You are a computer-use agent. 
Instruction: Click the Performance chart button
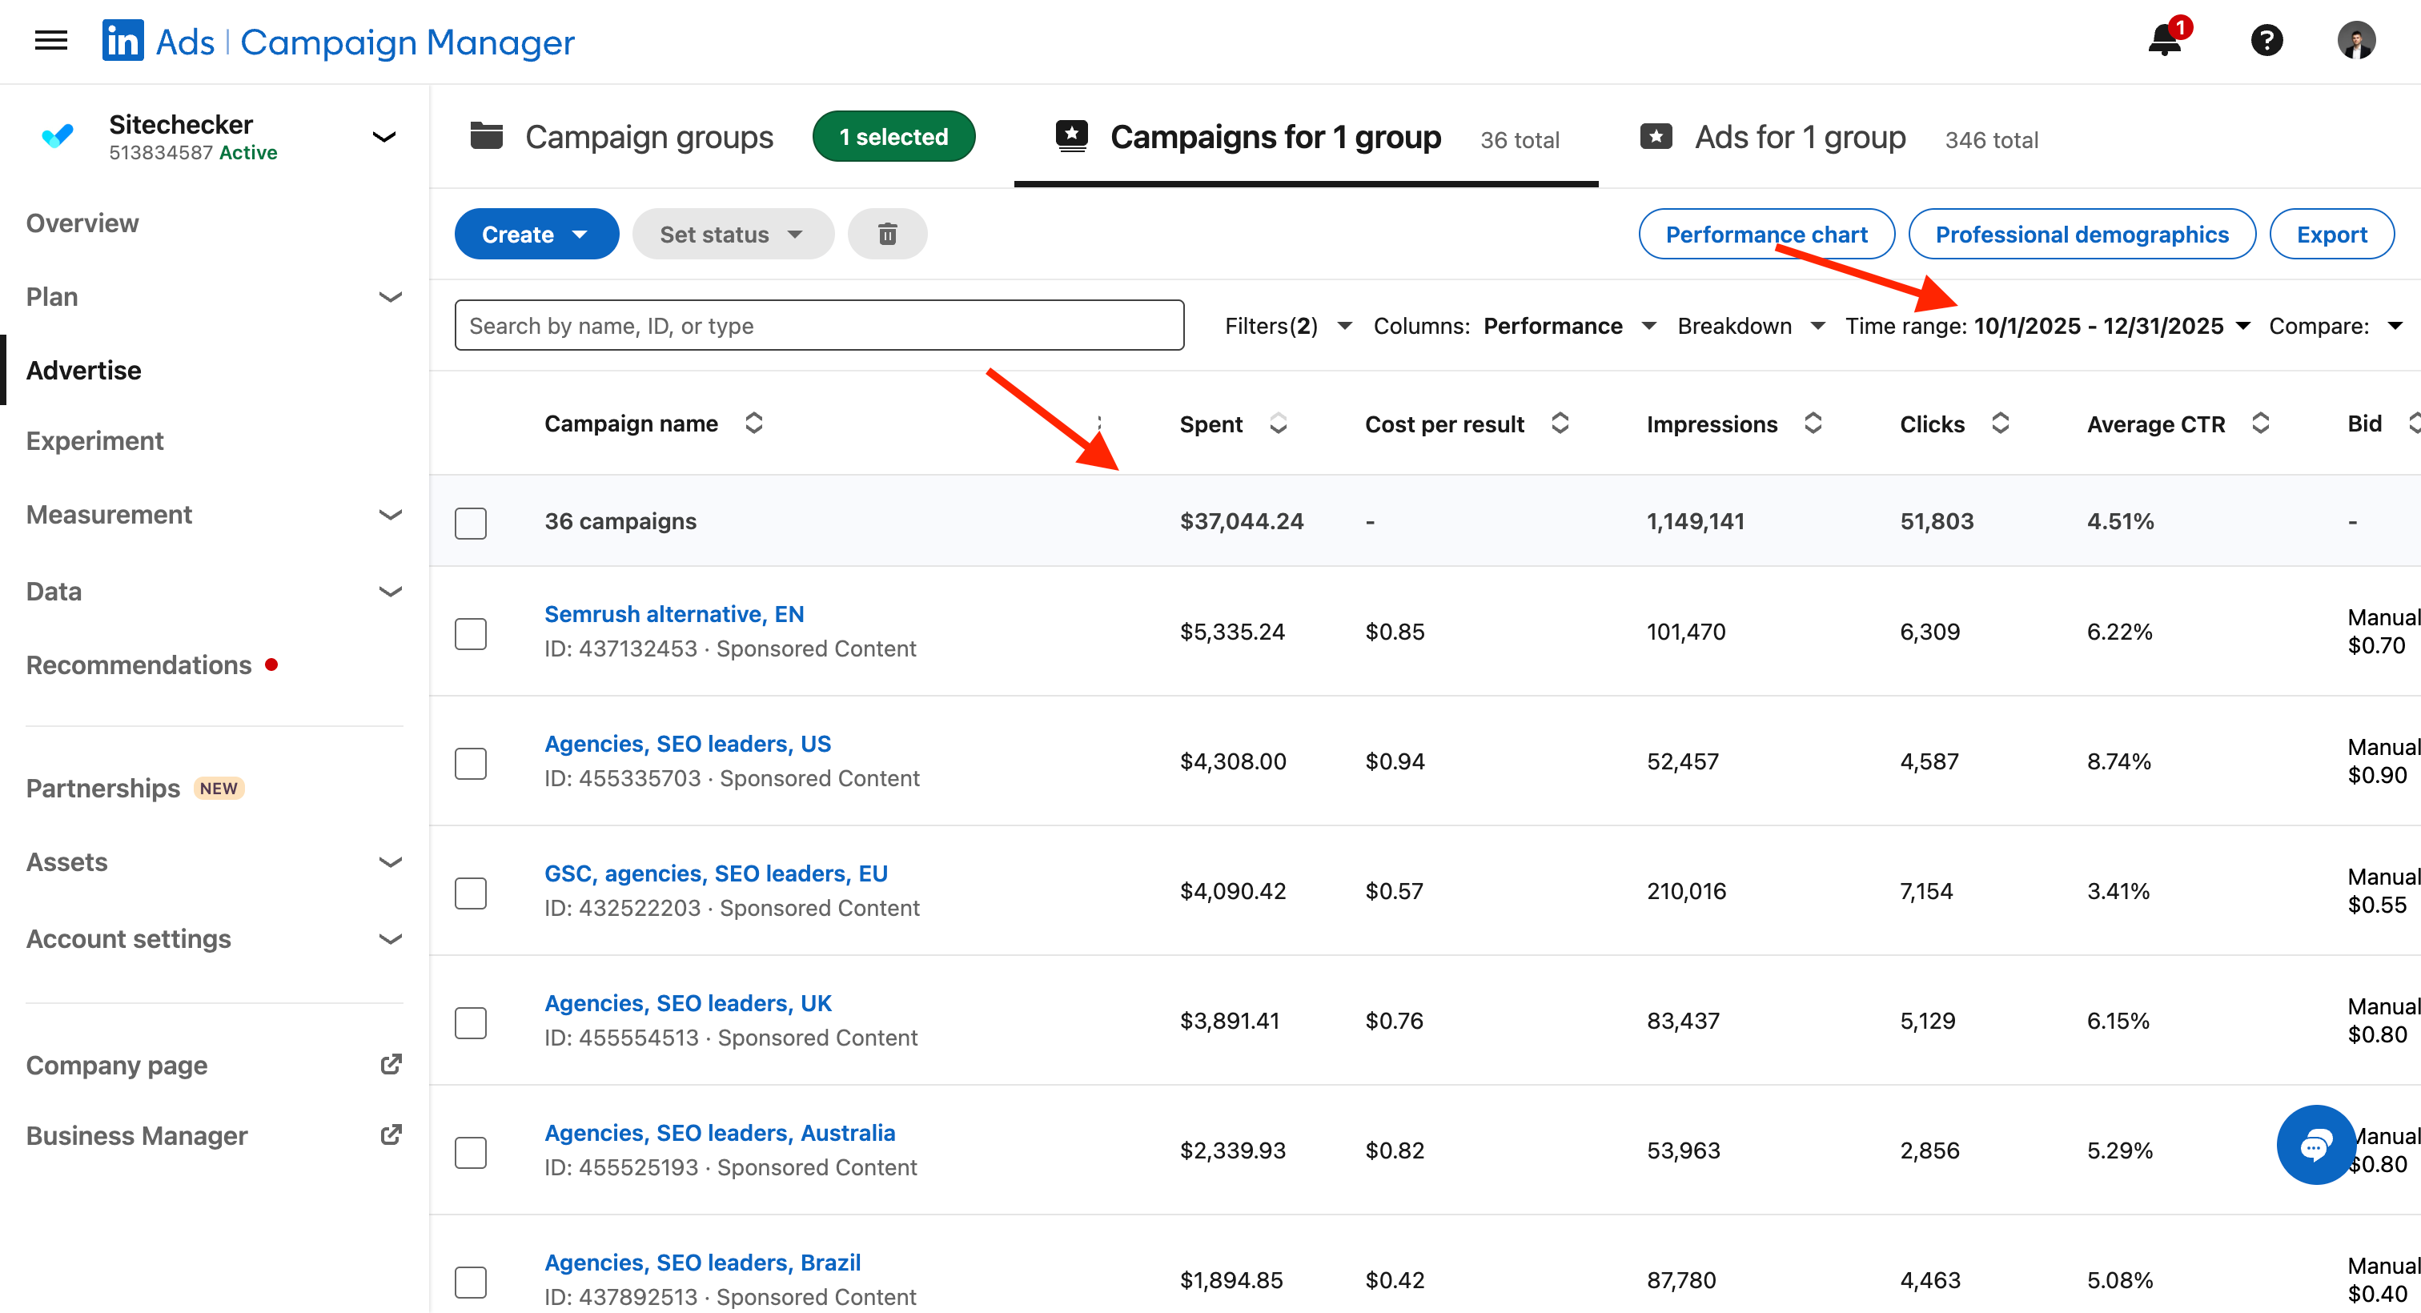point(1765,234)
